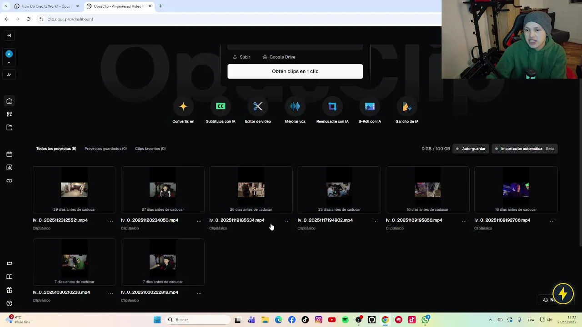This screenshot has height=327, width=582.
Task: Toggle the Auto-guardar option
Action: point(471,149)
